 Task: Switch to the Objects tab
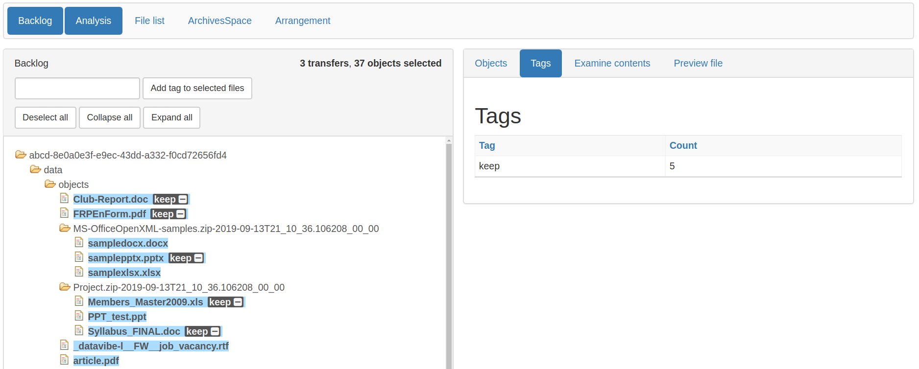(490, 63)
